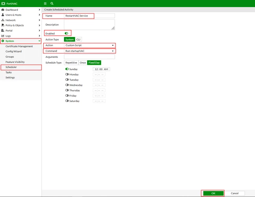Click the Friday time field

click(x=99, y=96)
